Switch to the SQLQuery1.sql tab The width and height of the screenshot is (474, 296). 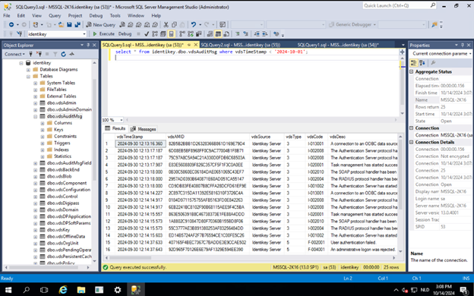click(x=338, y=45)
